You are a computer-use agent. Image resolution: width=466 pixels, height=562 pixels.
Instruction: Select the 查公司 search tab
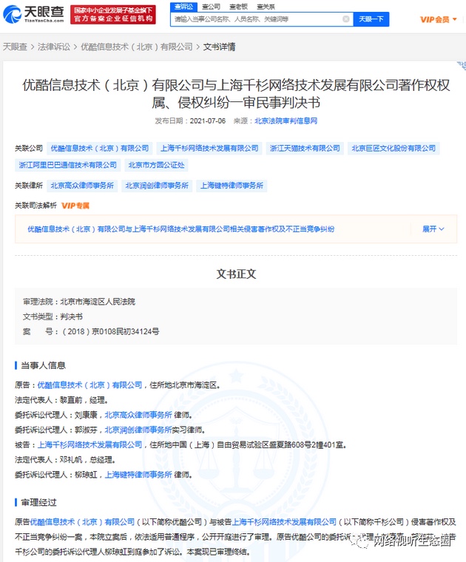point(211,7)
